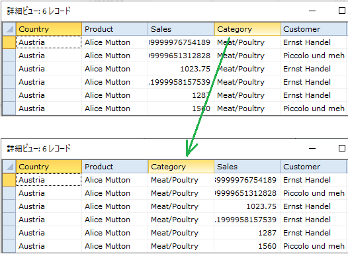Select Meat/Poultry in 1287 row, top window
This screenshot has width=348, height=254.
click(x=247, y=95)
